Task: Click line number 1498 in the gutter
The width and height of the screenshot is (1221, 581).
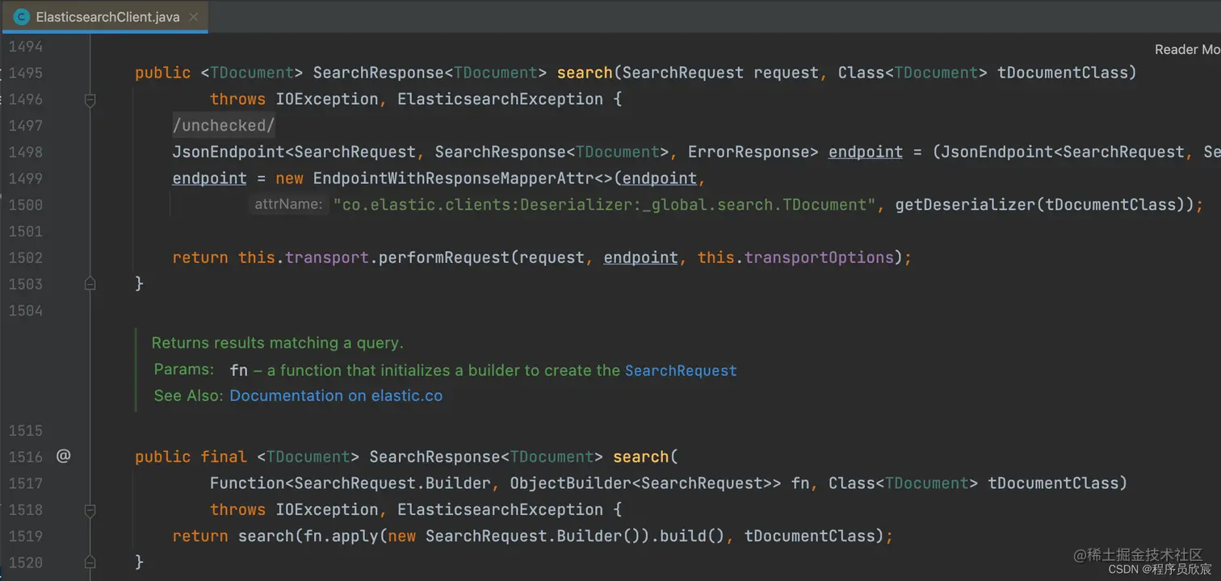Action: pyautogui.click(x=25, y=152)
